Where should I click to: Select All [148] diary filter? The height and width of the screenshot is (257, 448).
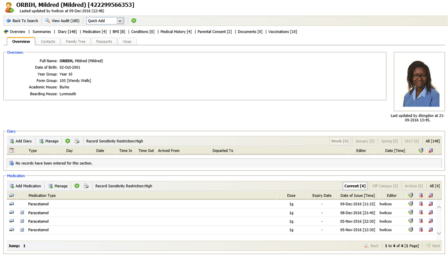(x=433, y=141)
